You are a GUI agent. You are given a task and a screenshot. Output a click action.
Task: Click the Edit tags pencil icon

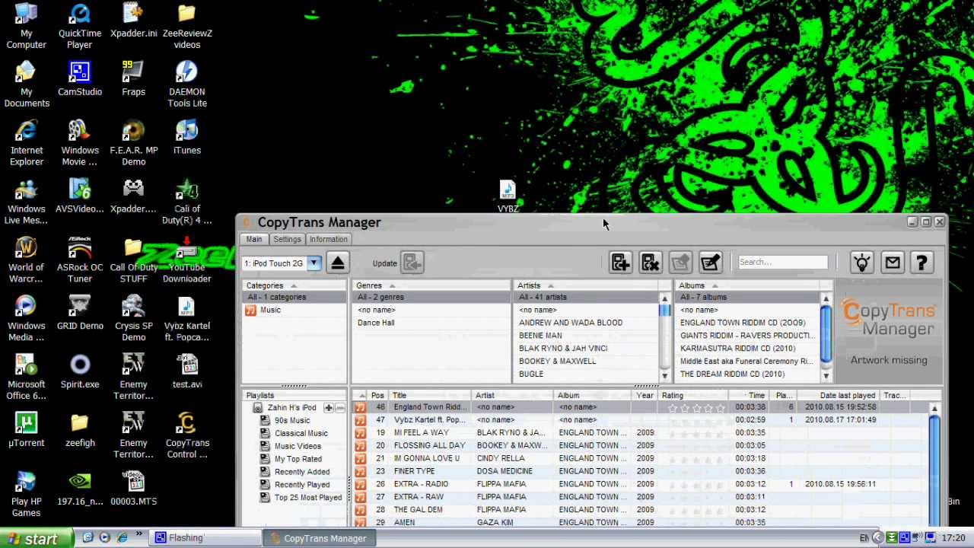[710, 263]
